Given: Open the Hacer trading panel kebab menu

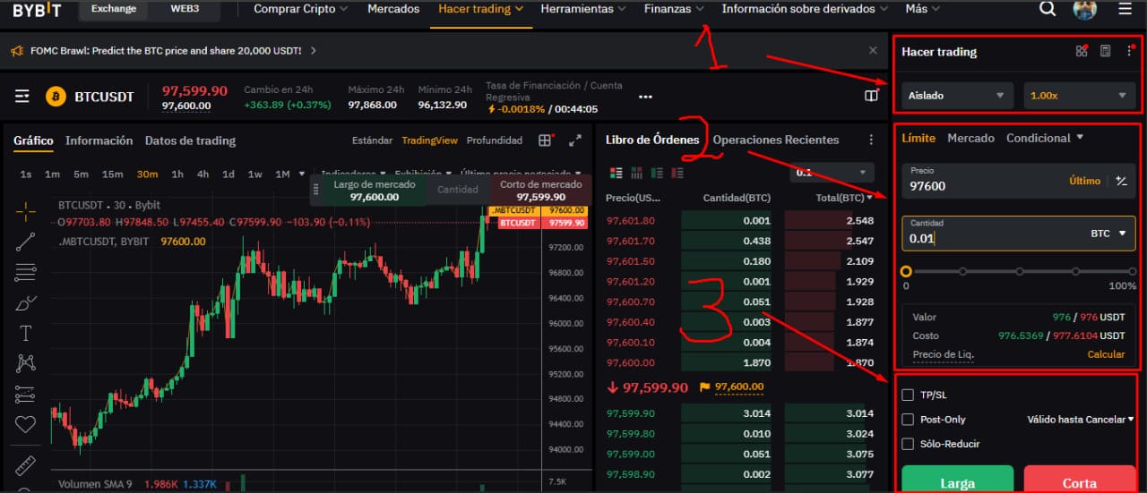Looking at the screenshot, I should coord(1129,51).
